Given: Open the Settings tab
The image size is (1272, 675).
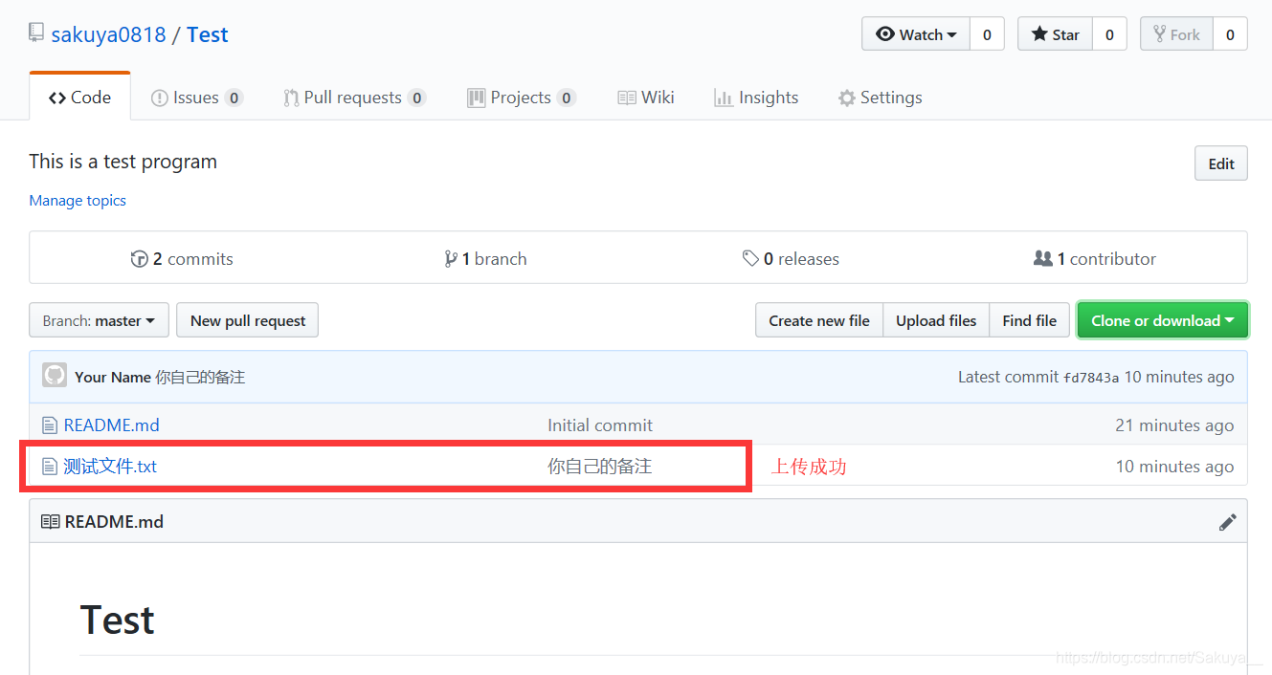Looking at the screenshot, I should [x=880, y=98].
